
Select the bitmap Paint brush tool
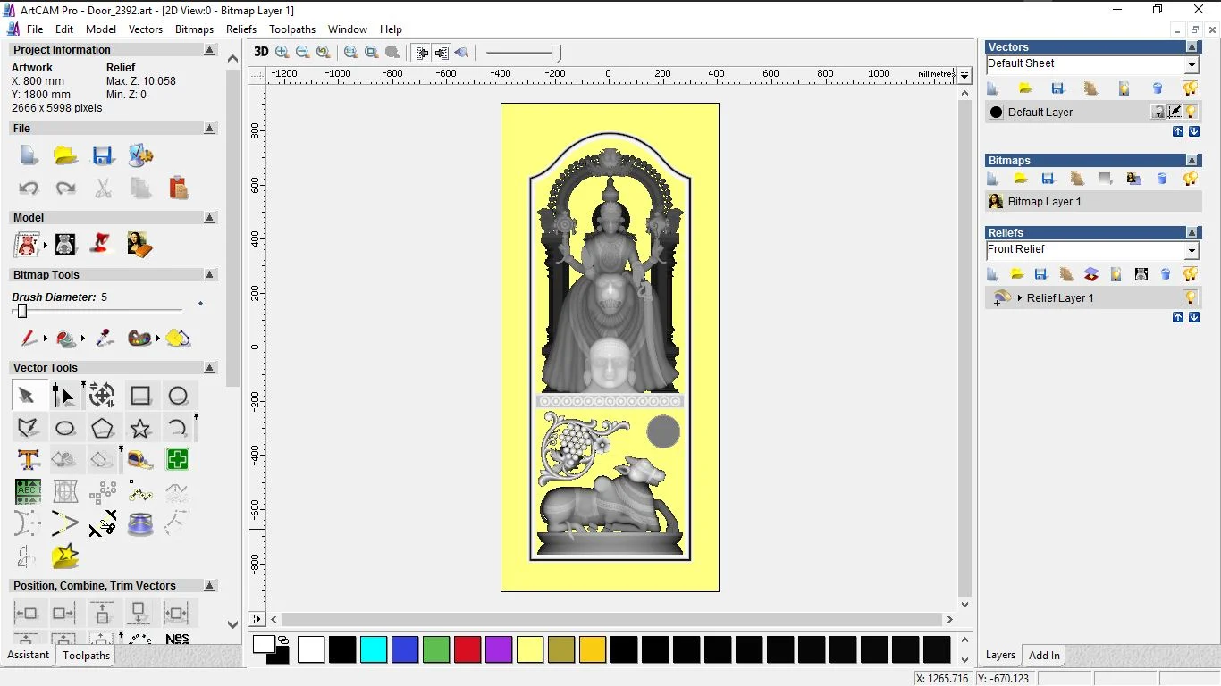click(29, 339)
